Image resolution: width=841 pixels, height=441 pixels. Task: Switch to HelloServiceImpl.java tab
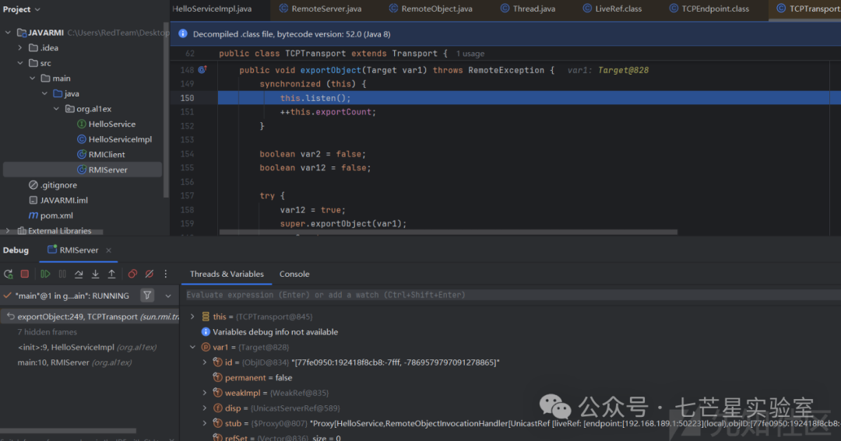point(213,9)
